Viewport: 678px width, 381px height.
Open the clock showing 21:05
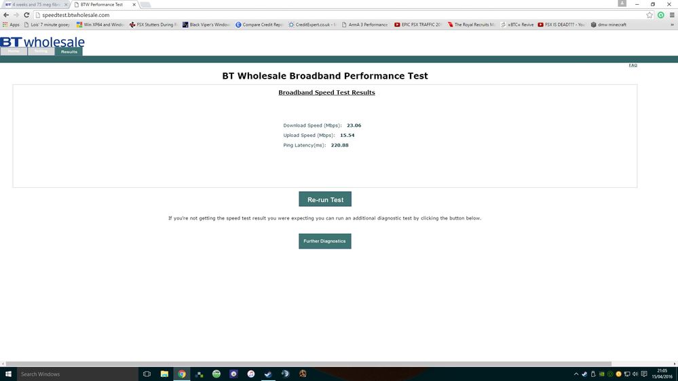662,374
